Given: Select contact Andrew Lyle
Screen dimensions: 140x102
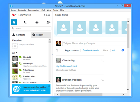Looking at the screenshot, I should click(x=30, y=65).
